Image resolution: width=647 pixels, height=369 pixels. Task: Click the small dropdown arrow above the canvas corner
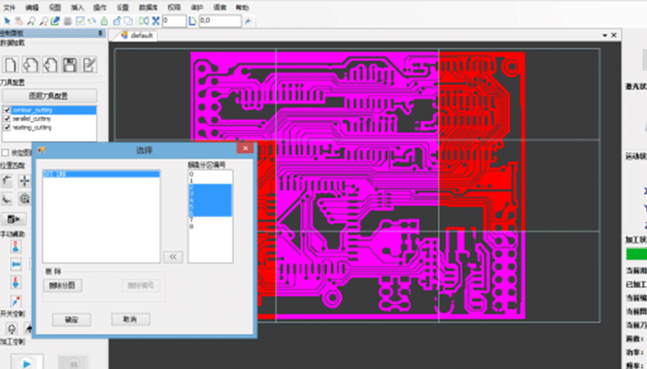[606, 35]
